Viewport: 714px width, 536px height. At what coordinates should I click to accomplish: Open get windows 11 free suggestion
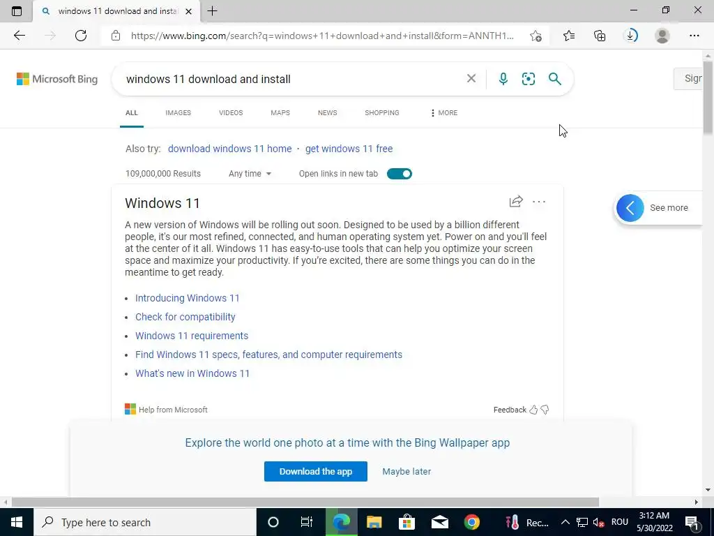[x=349, y=149]
